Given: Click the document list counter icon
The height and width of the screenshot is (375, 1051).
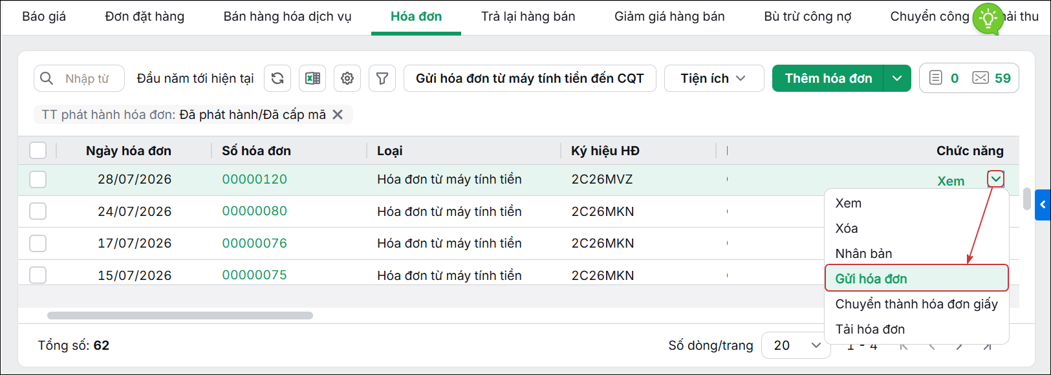Looking at the screenshot, I should click(x=936, y=78).
